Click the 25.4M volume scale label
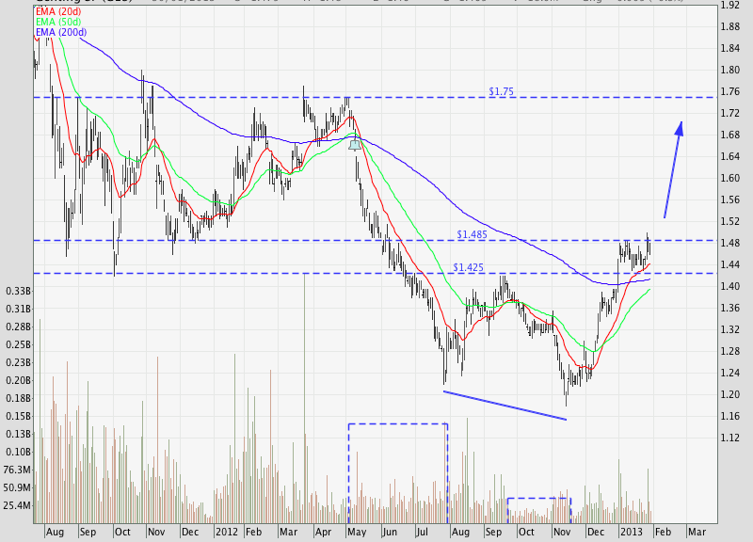Viewport: 753px width, 542px height. [16, 505]
